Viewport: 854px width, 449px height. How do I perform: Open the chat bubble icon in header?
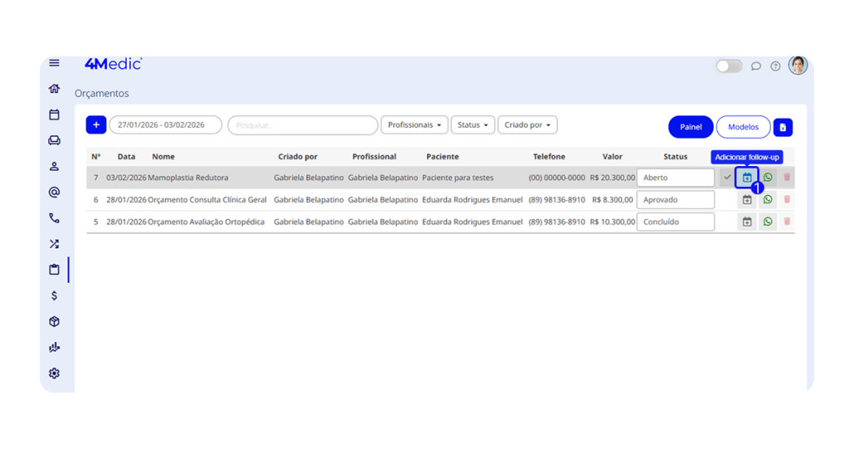pos(756,66)
